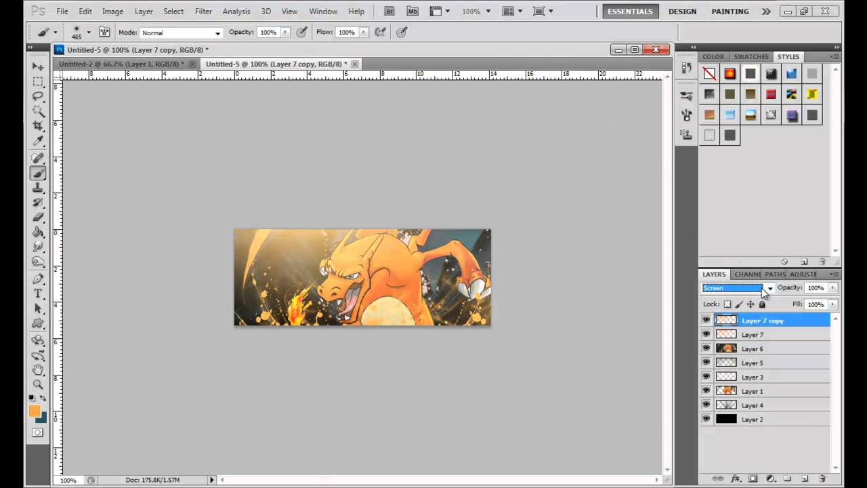Viewport: 867px width, 488px height.
Task: Switch to the Paths tab
Action: coord(775,274)
